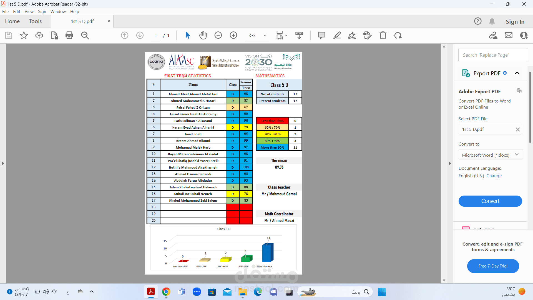Image resolution: width=533 pixels, height=300 pixels.
Task: Open the Help menu
Action: (x=74, y=11)
